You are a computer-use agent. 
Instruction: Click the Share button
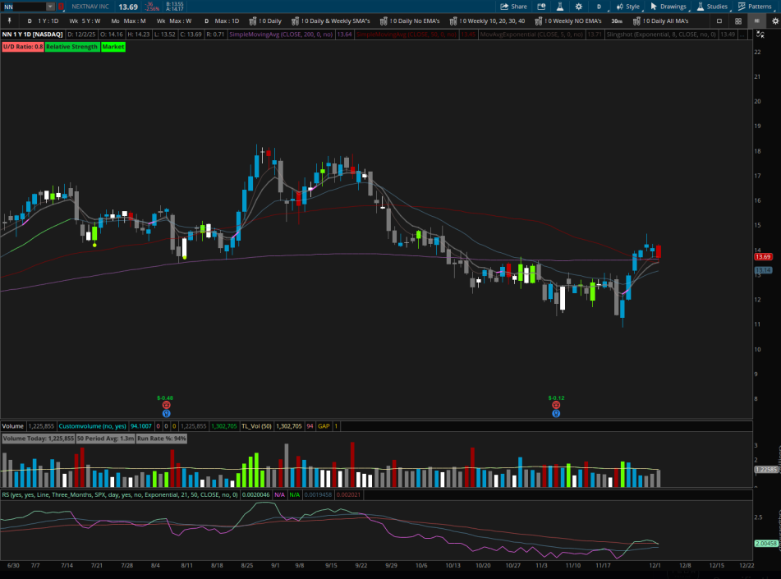513,7
